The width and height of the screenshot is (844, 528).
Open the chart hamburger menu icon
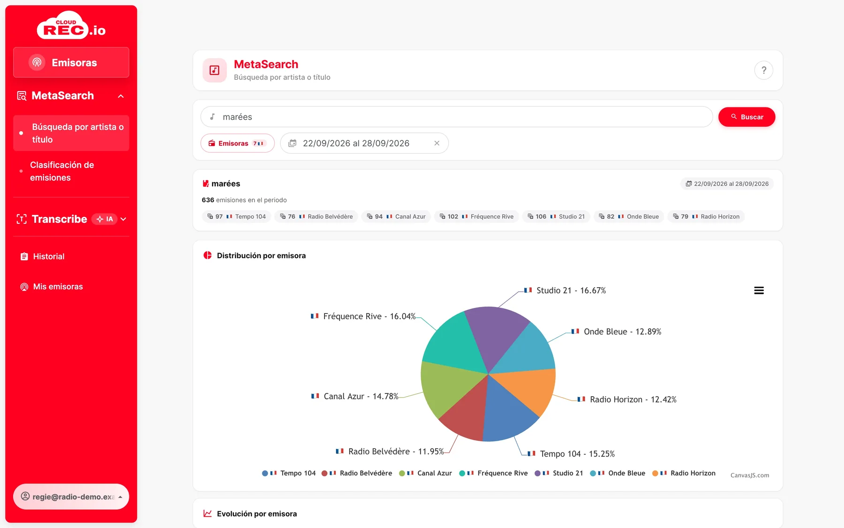pos(759,291)
